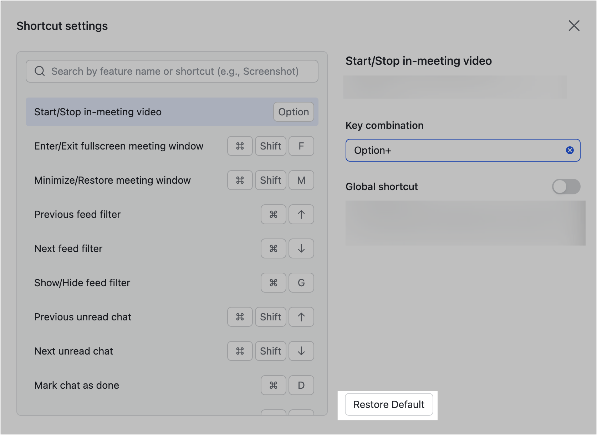Click Shift key in Enter/Exit fullscreen row
The height and width of the screenshot is (435, 597).
point(271,146)
